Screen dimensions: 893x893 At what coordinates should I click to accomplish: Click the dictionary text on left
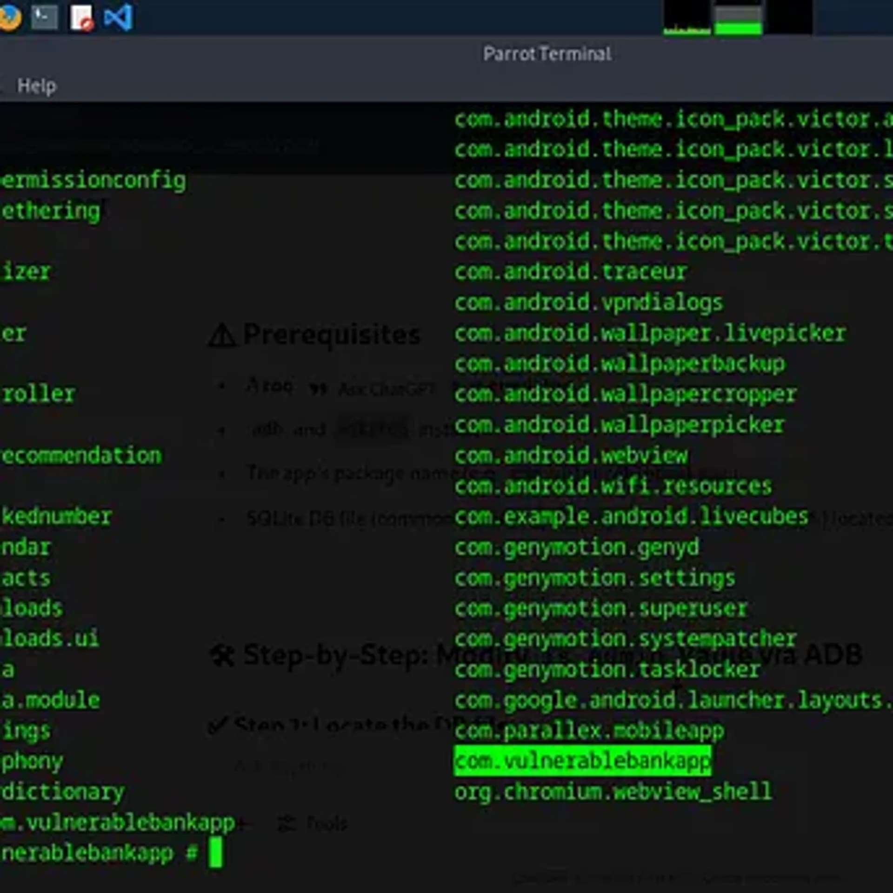point(62,792)
